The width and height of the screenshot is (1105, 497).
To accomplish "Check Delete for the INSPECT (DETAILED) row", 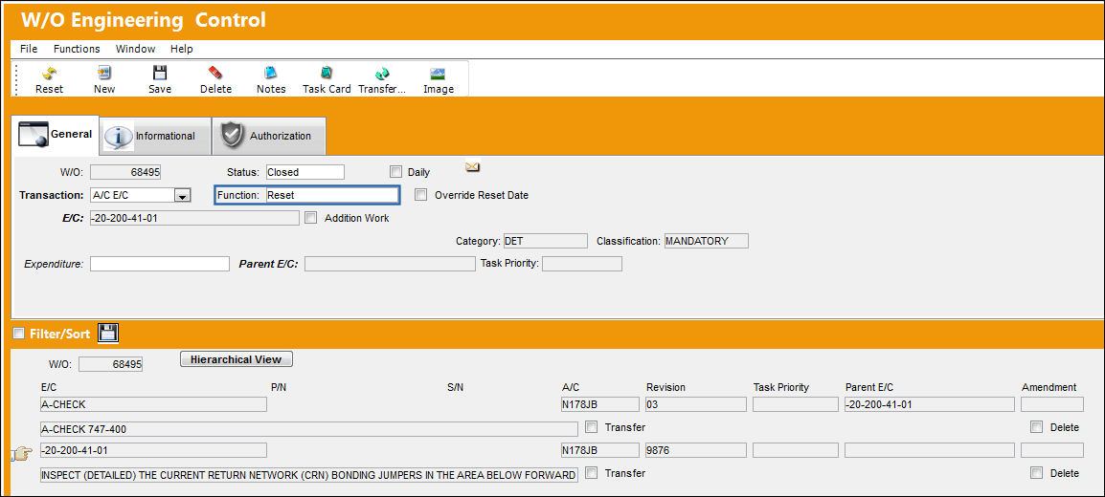I will [x=1036, y=473].
